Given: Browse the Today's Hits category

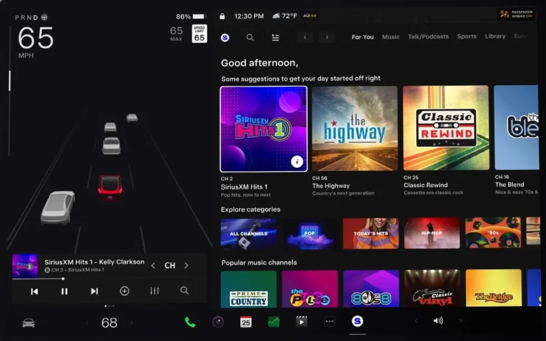Looking at the screenshot, I should (371, 234).
